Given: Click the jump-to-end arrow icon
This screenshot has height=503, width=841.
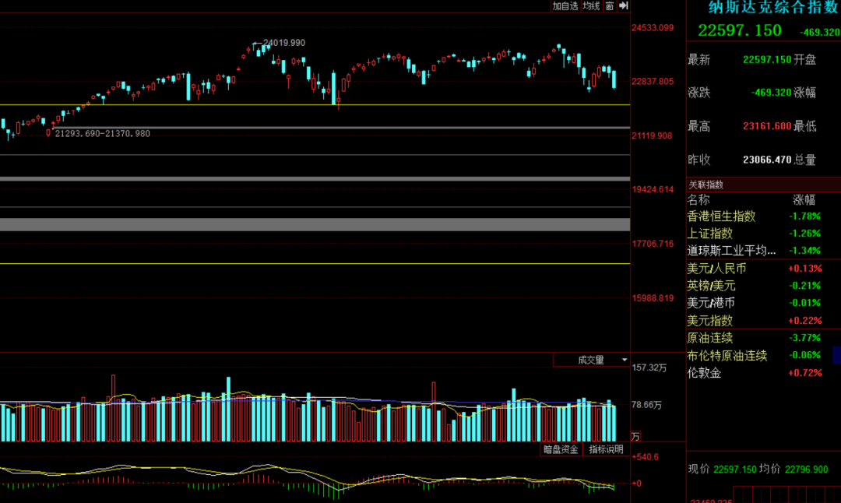Looking at the screenshot, I should click(x=623, y=5).
